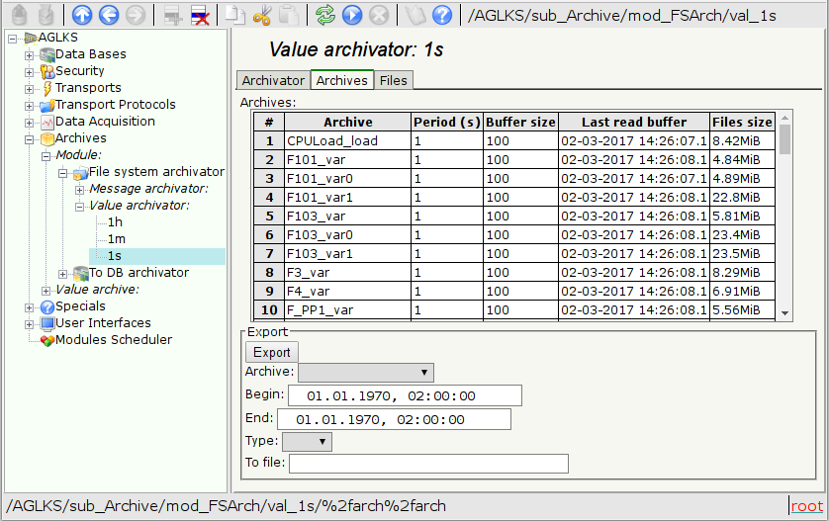
Task: Select the 1h value archivator item
Action: (x=116, y=222)
